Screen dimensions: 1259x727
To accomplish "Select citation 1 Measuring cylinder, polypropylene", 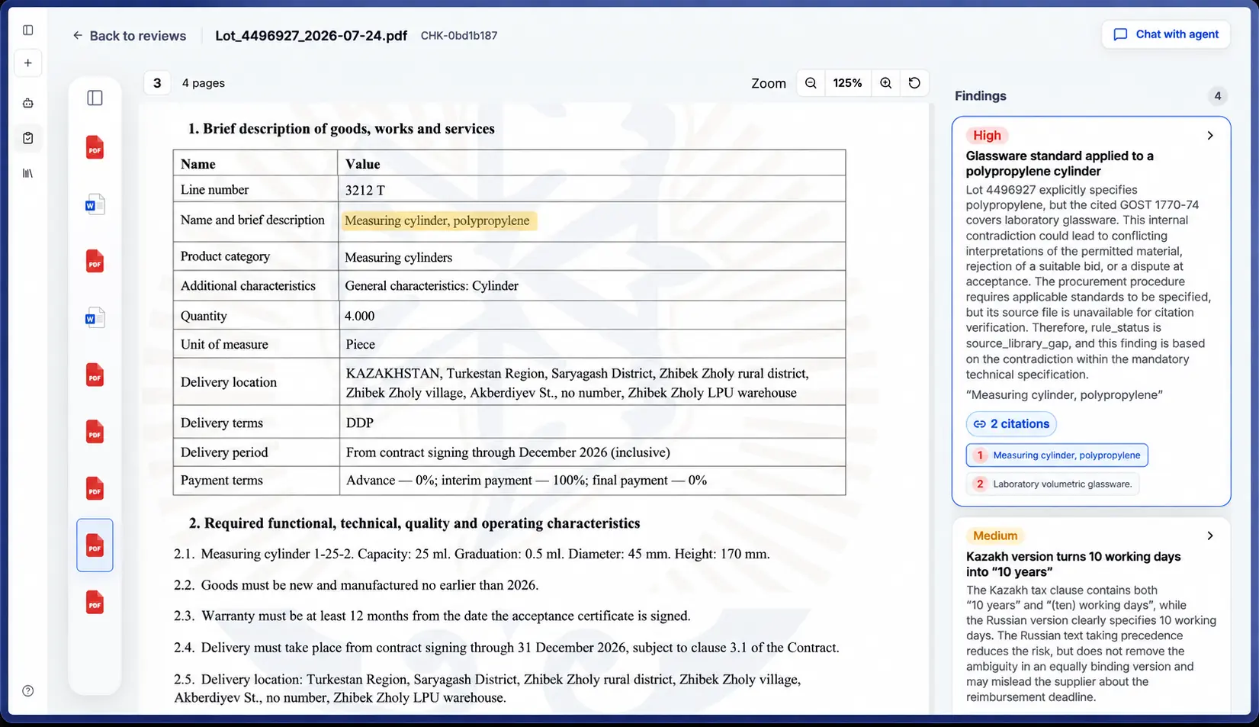I will point(1057,455).
